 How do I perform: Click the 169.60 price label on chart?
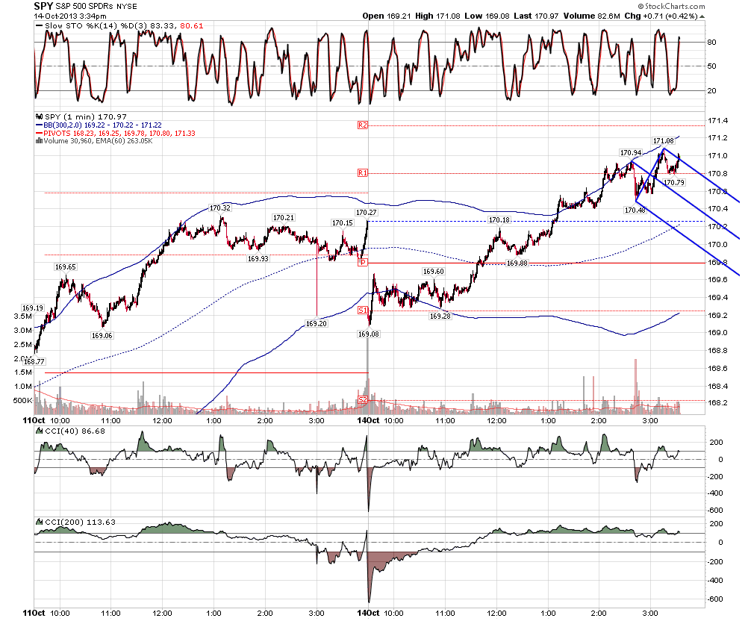click(x=433, y=272)
